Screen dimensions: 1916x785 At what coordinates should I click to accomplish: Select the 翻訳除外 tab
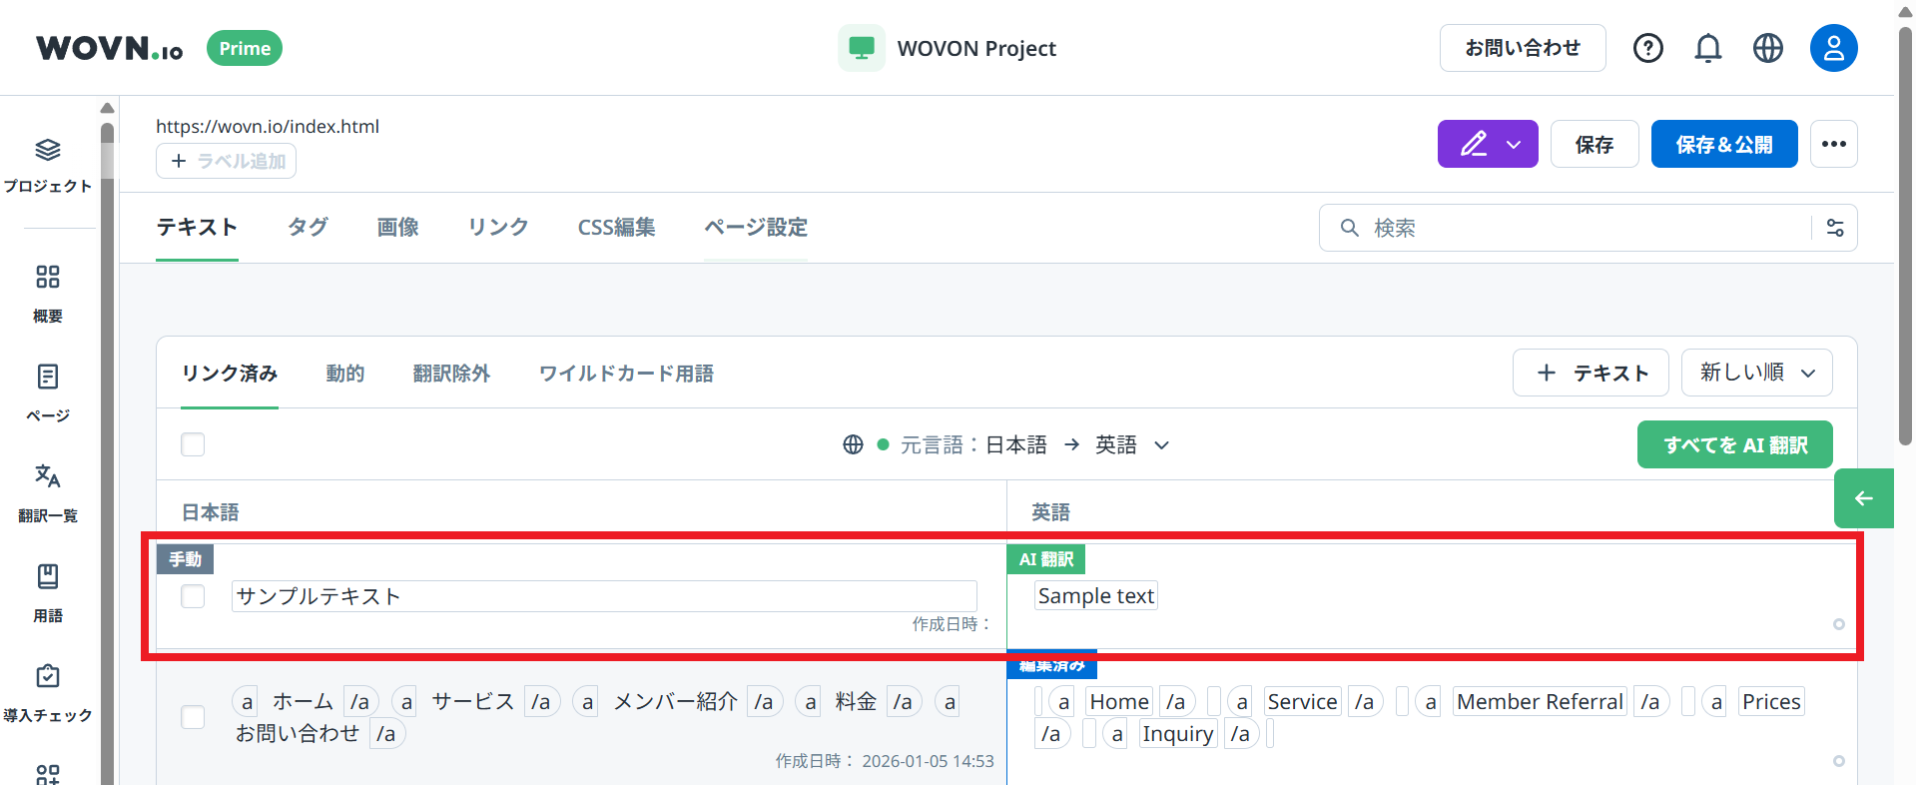click(x=451, y=374)
